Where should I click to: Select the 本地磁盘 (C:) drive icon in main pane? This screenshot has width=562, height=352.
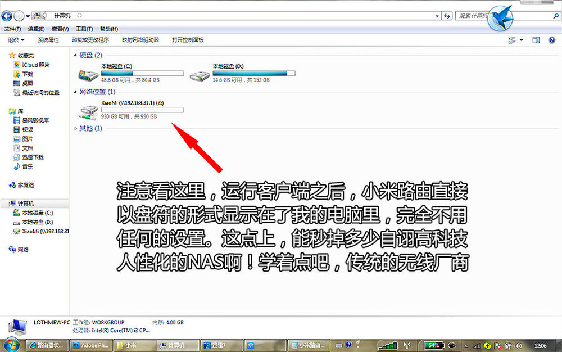coord(88,75)
